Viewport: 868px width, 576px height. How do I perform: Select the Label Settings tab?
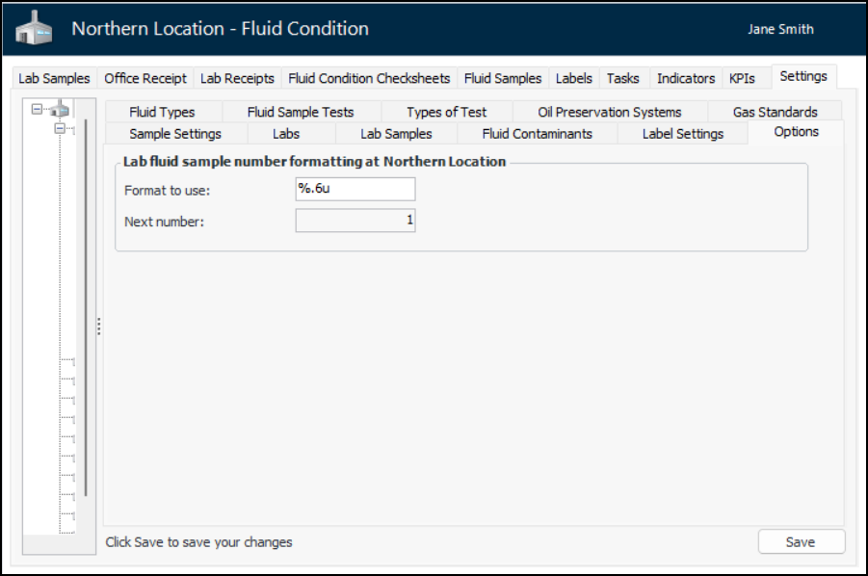click(x=682, y=134)
